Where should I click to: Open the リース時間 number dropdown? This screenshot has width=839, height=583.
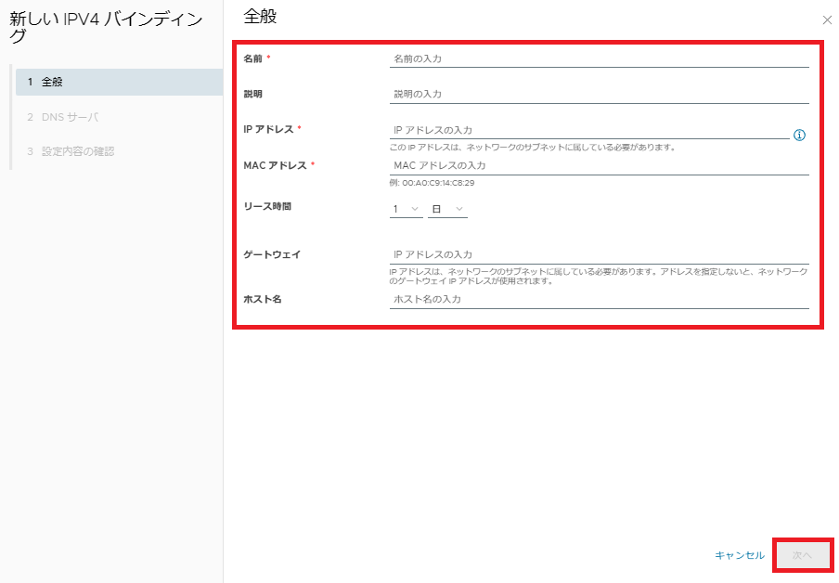tap(407, 209)
